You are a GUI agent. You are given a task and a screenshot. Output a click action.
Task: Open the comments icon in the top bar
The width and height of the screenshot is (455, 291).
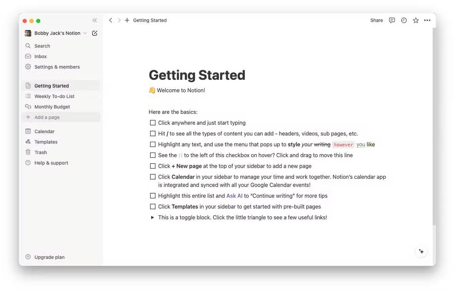[392, 20]
